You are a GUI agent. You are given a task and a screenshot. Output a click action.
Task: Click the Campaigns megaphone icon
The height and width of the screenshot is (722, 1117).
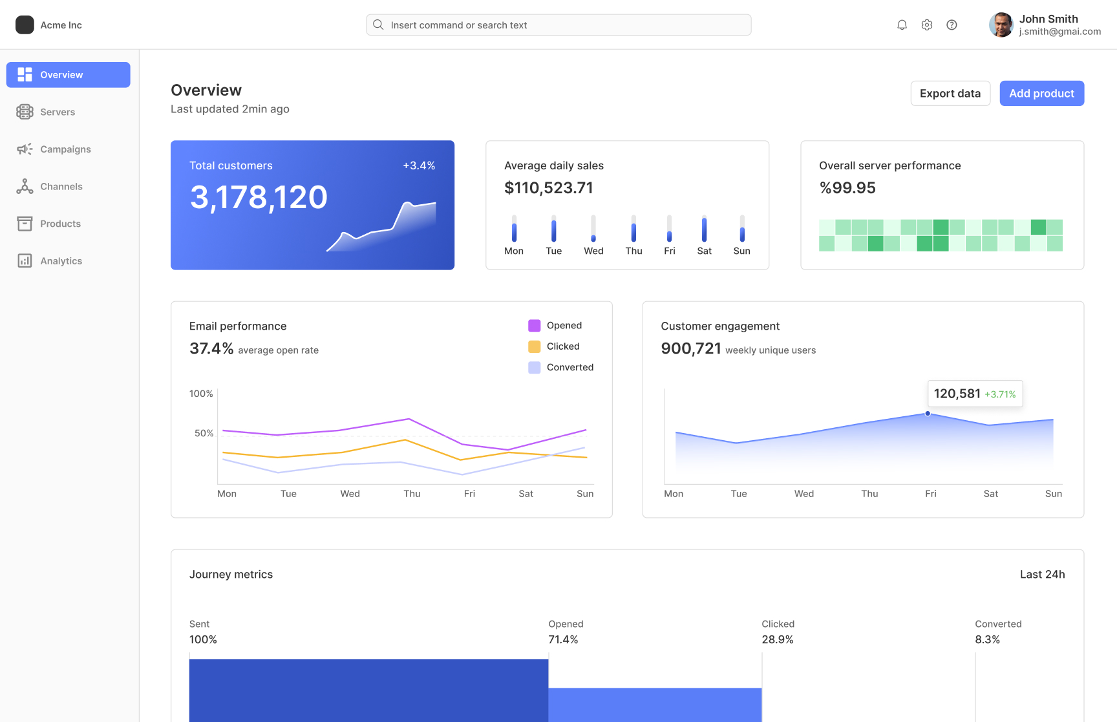tap(25, 149)
